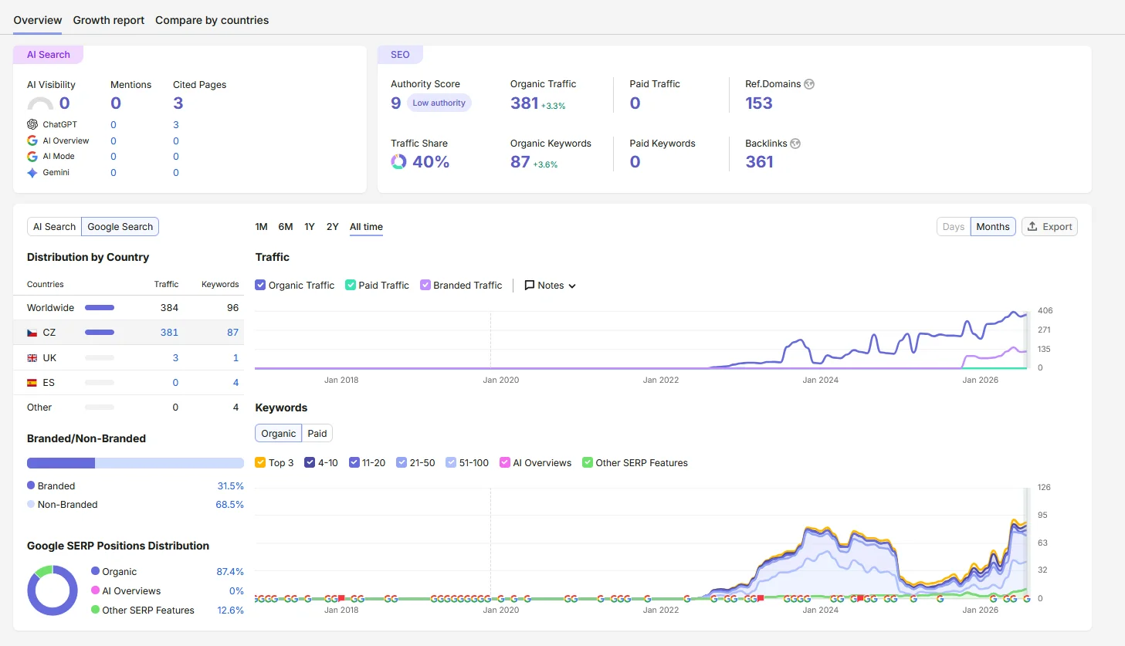
Task: Set time range to 6M
Action: (286, 227)
